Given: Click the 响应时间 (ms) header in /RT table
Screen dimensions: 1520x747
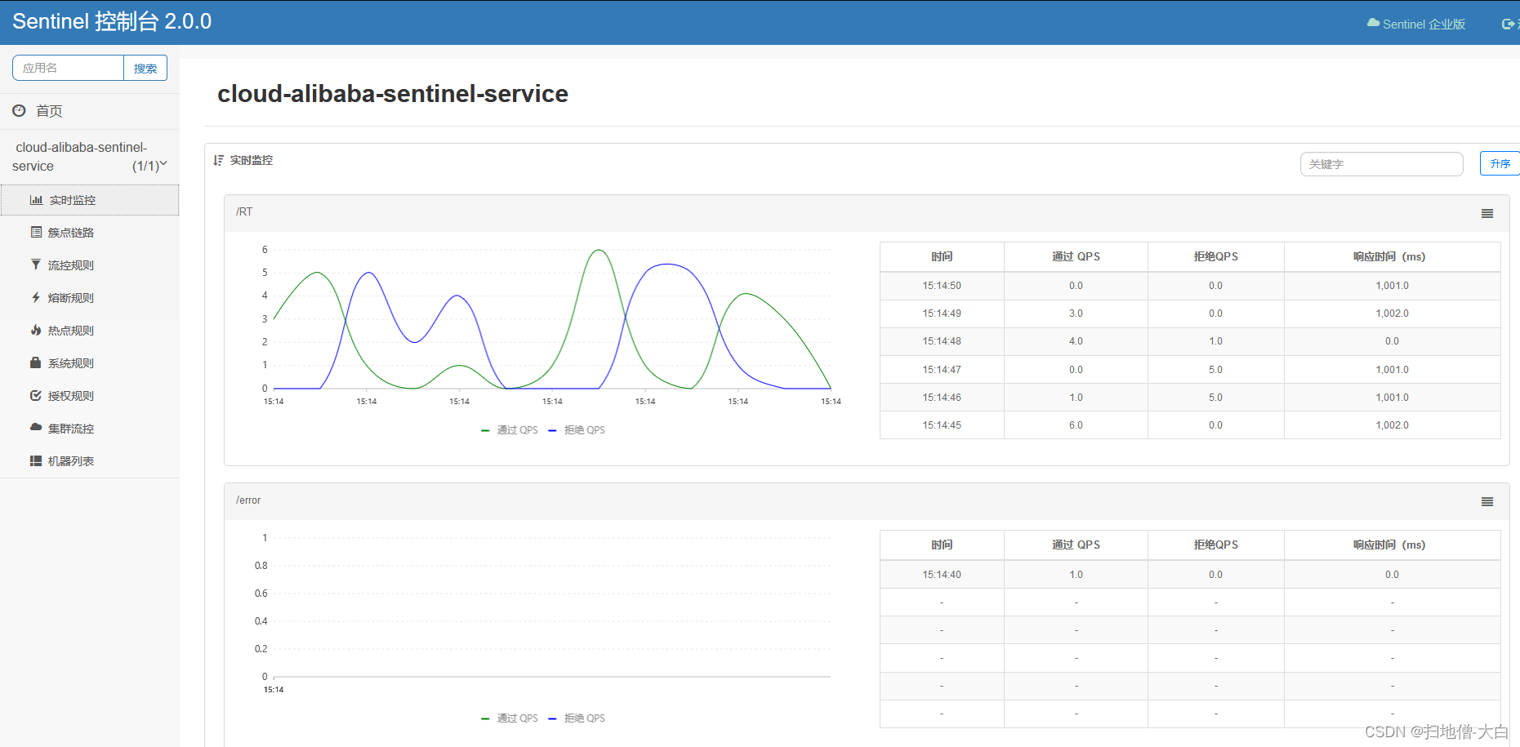Looking at the screenshot, I should click(1392, 256).
